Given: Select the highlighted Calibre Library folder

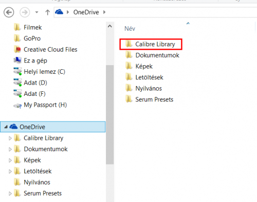Looking at the screenshot, I should click(x=151, y=44).
